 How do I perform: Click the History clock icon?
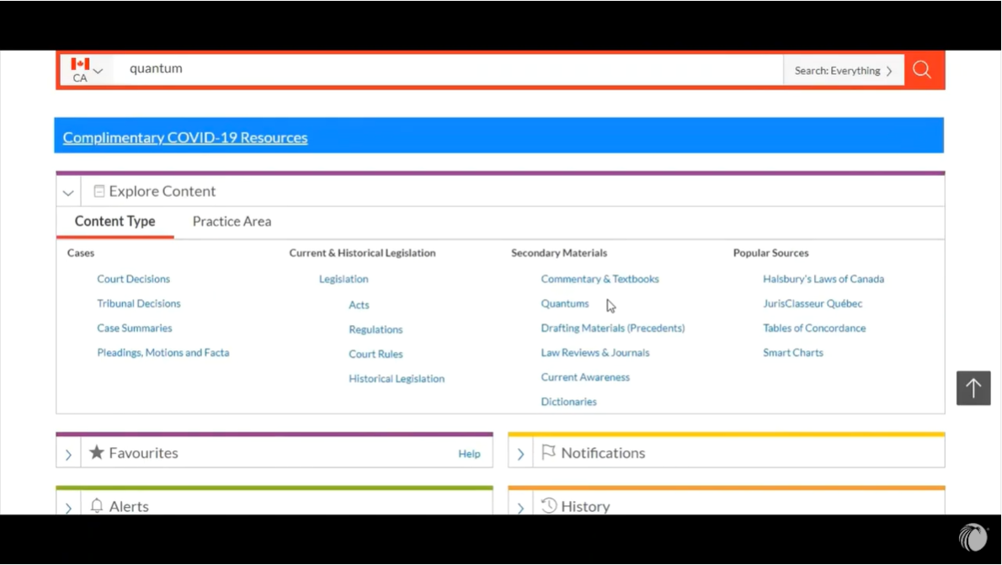click(x=548, y=505)
